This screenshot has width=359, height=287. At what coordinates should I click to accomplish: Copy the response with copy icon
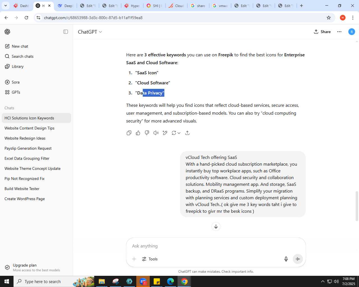(129, 133)
